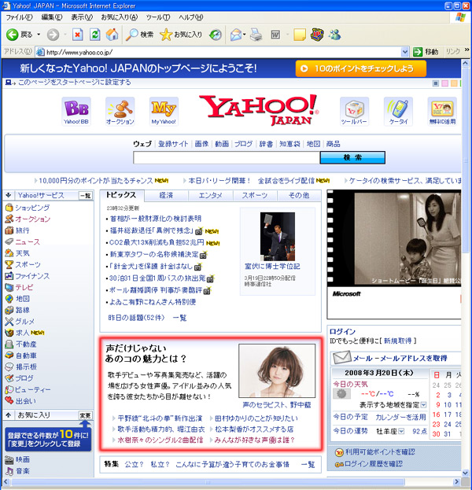Collapse the お気に入り panel arrow
This screenshot has width=472, height=490.
(9, 415)
